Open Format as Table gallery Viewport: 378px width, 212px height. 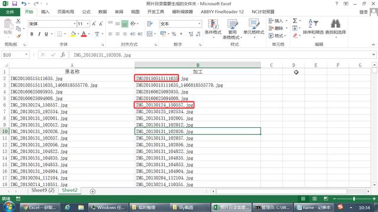(x=232, y=29)
